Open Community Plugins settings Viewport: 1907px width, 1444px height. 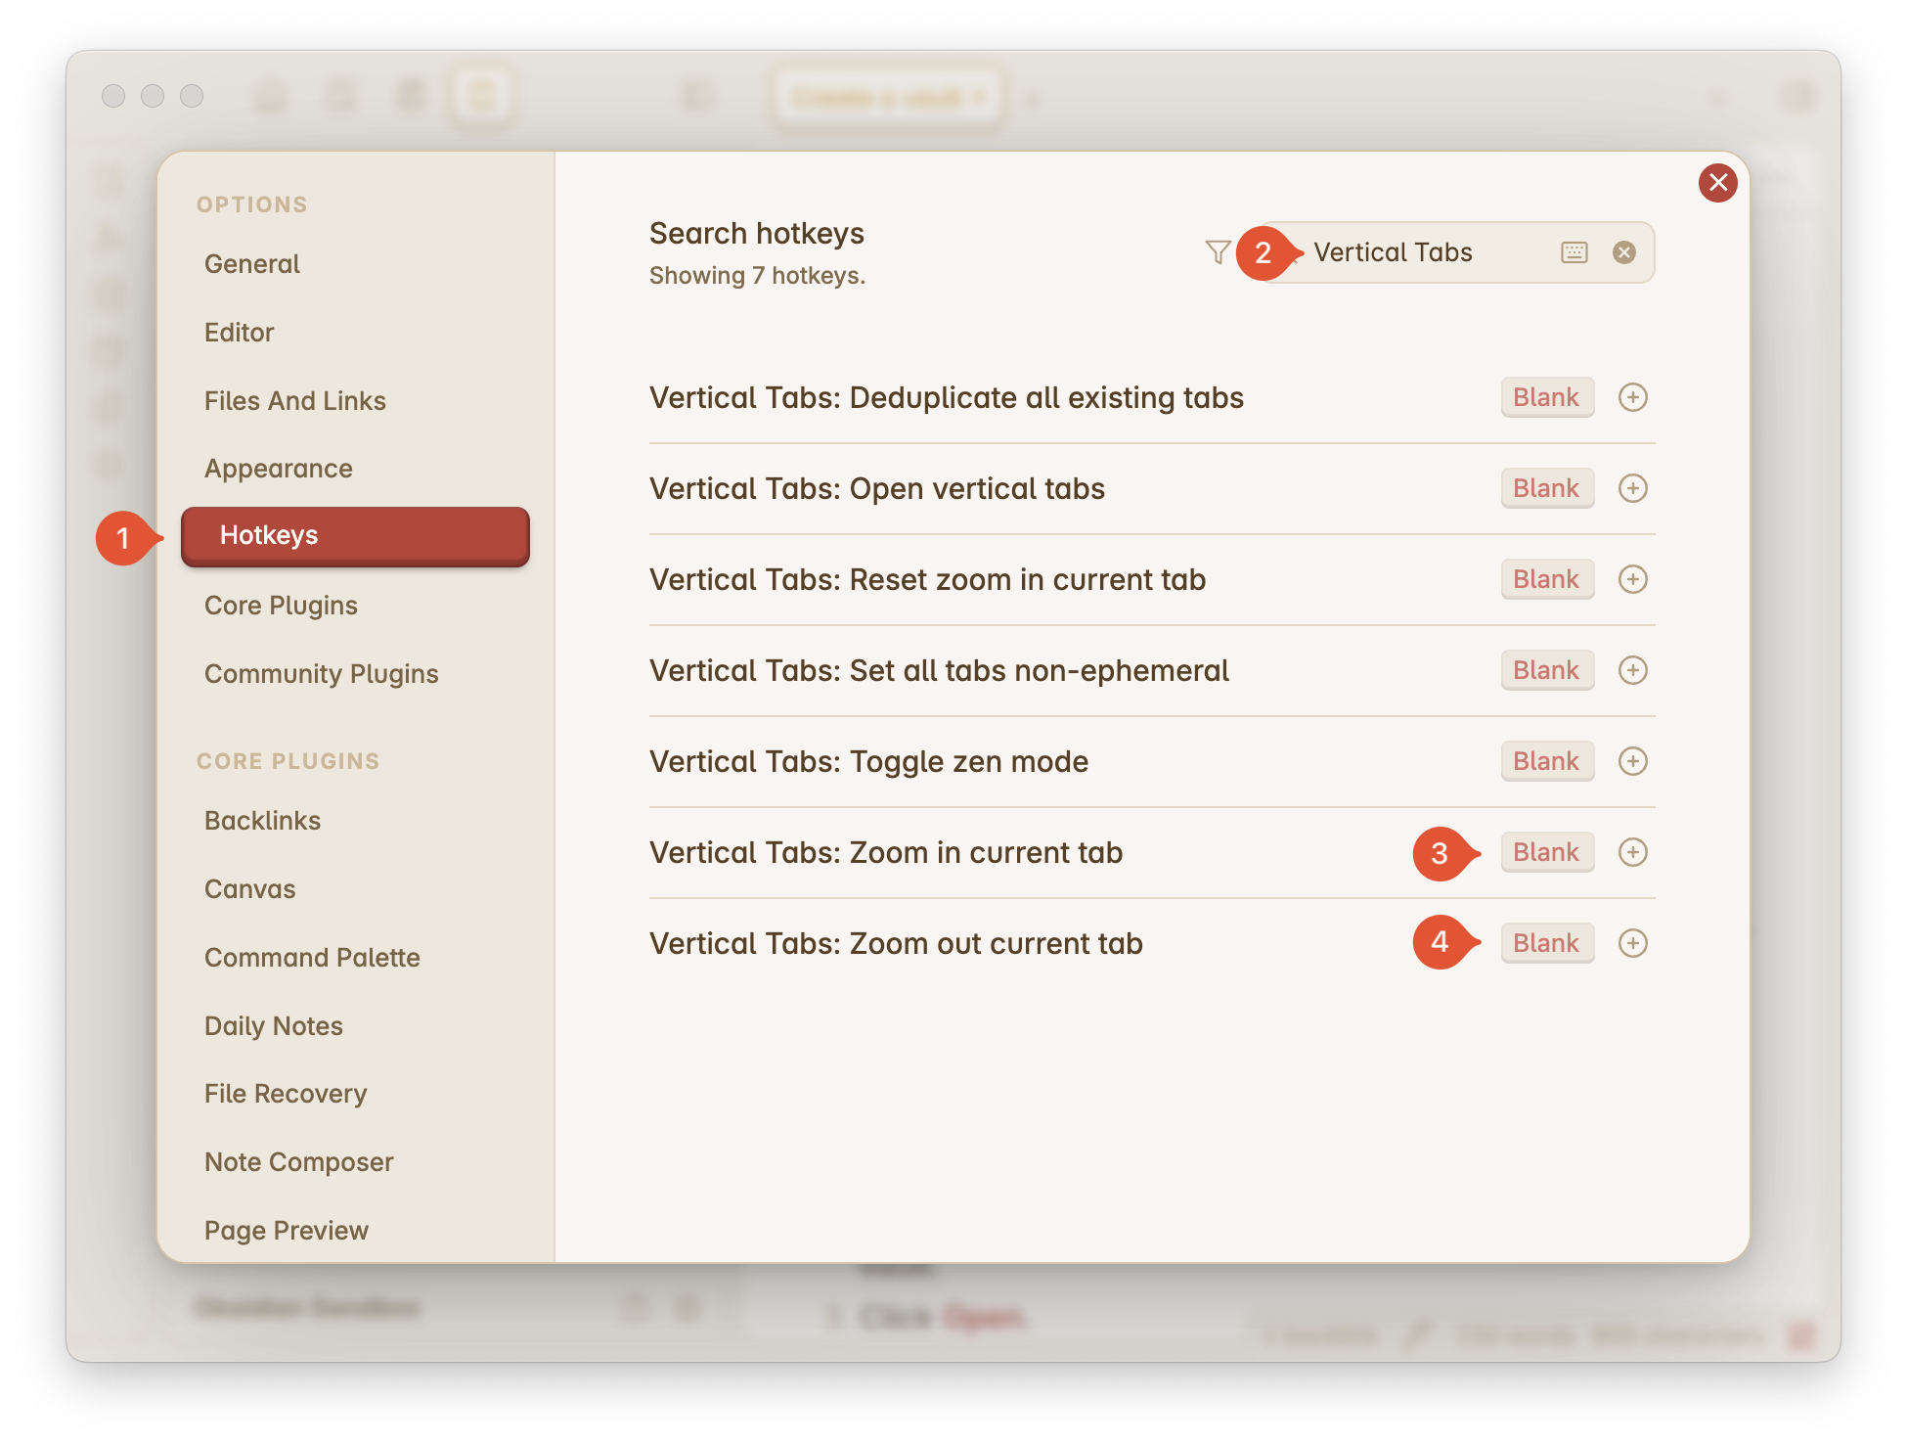[x=321, y=674]
